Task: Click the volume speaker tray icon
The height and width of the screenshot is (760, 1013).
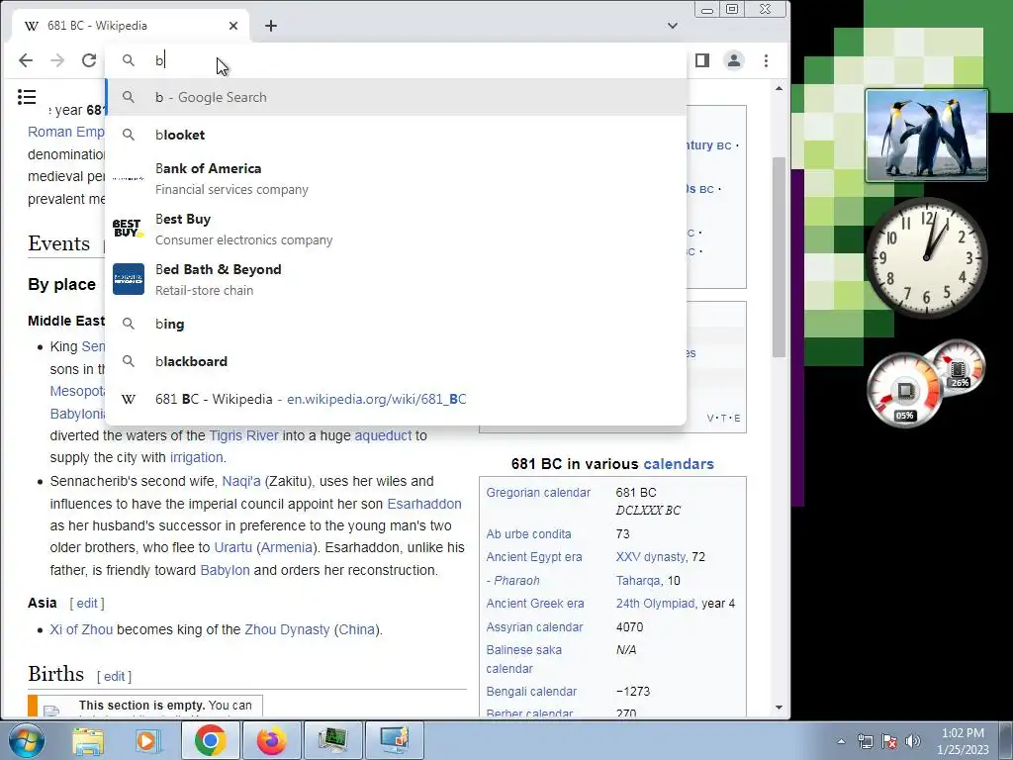Action: tap(913, 741)
